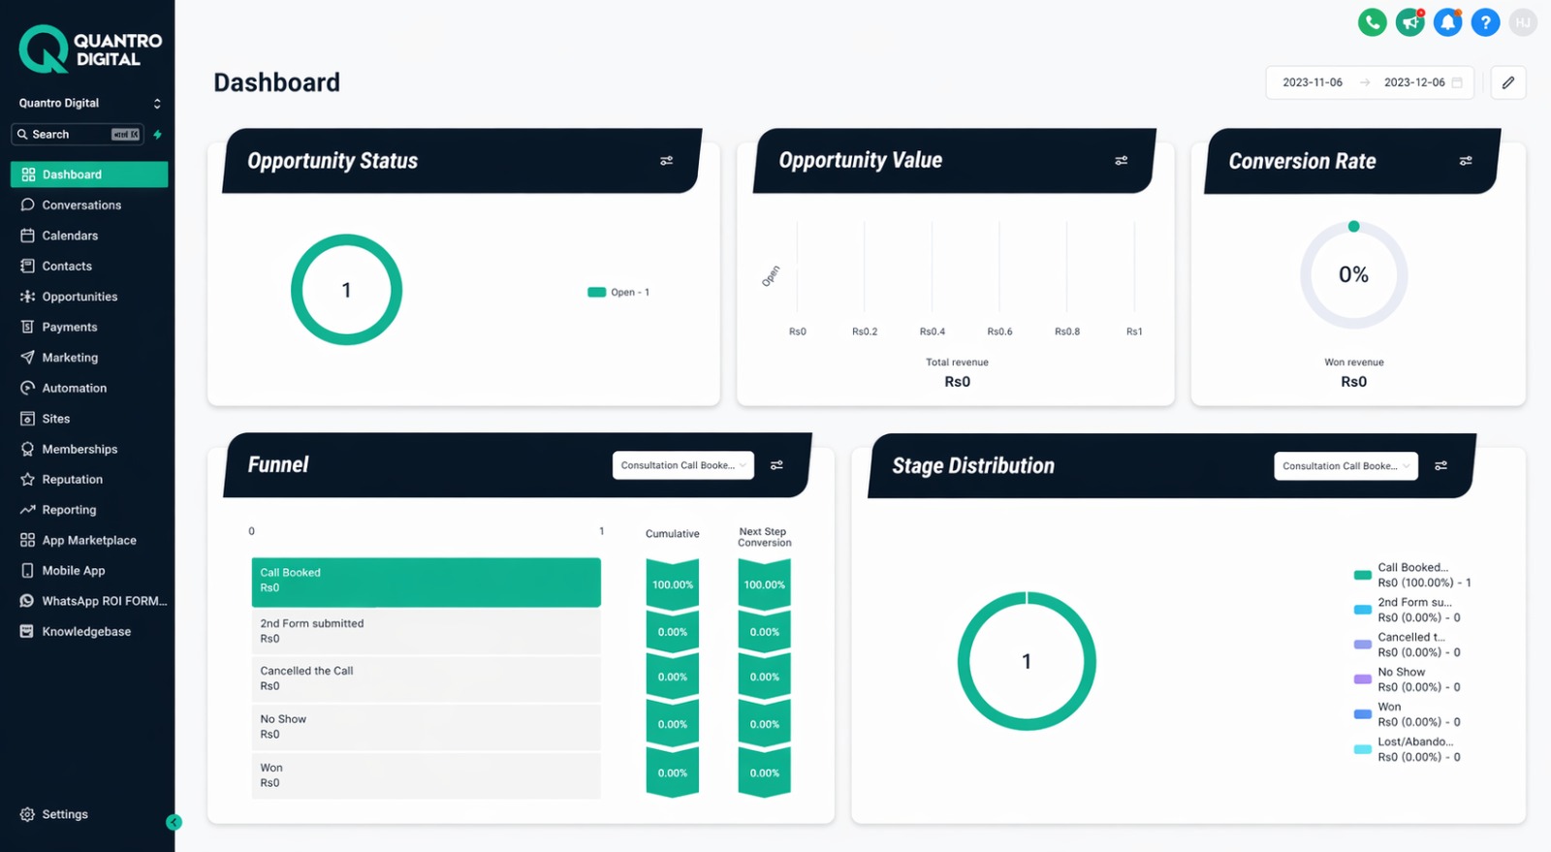Click the start date 2023-11-06
Image resolution: width=1551 pixels, height=852 pixels.
pyautogui.click(x=1313, y=82)
